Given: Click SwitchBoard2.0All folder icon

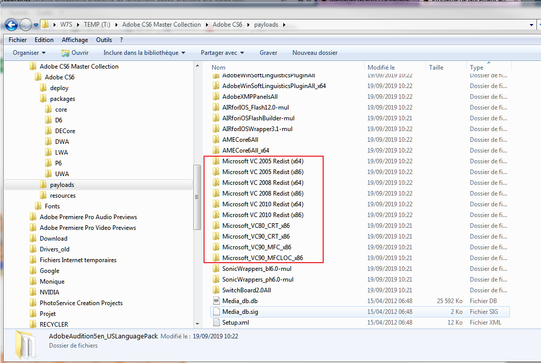Looking at the screenshot, I should pos(216,290).
